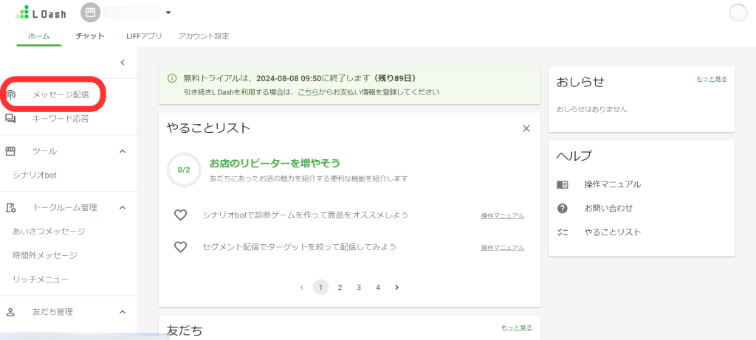Collapse the sidebar with the left chevron
The width and height of the screenshot is (756, 340).
click(x=123, y=63)
